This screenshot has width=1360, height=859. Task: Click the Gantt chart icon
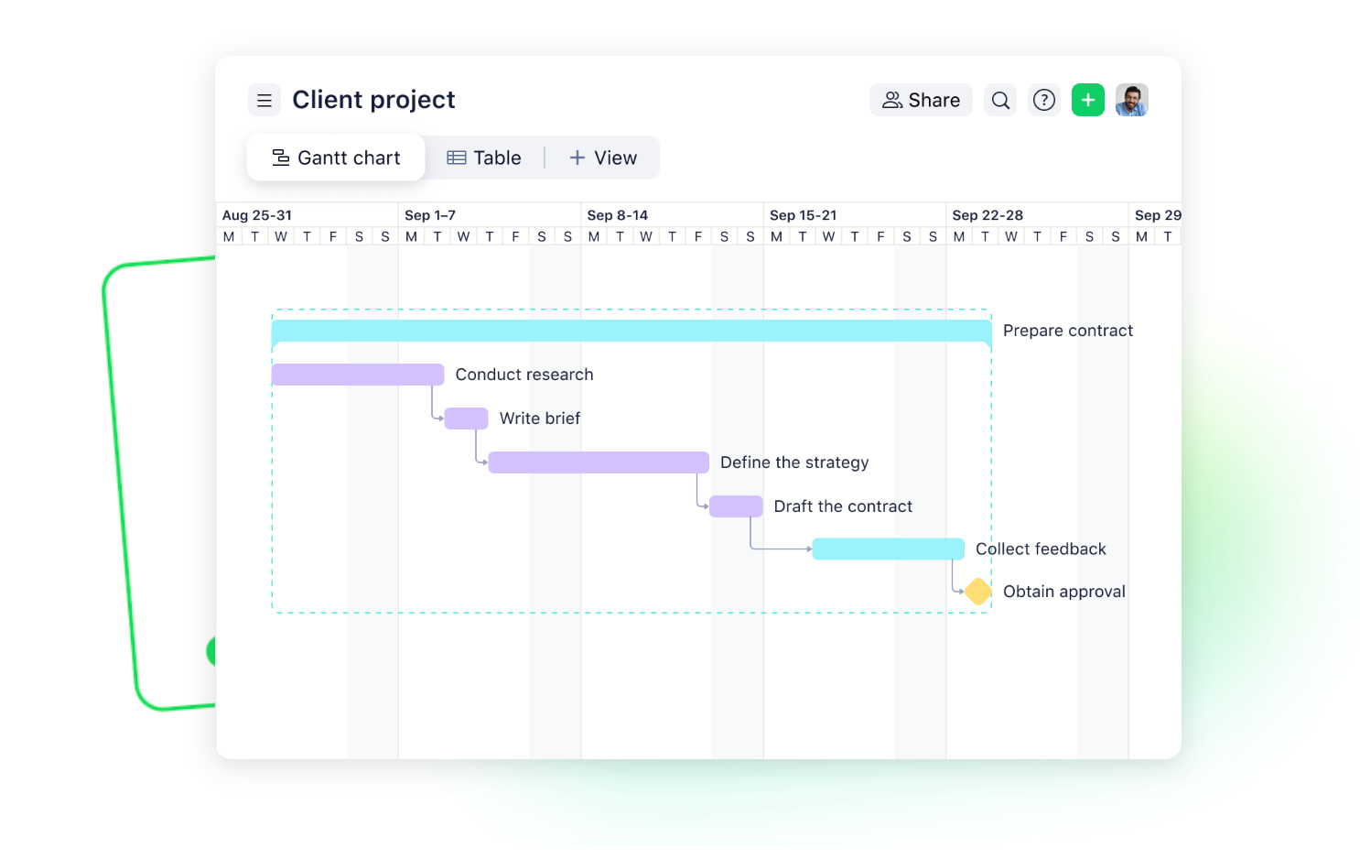click(279, 158)
